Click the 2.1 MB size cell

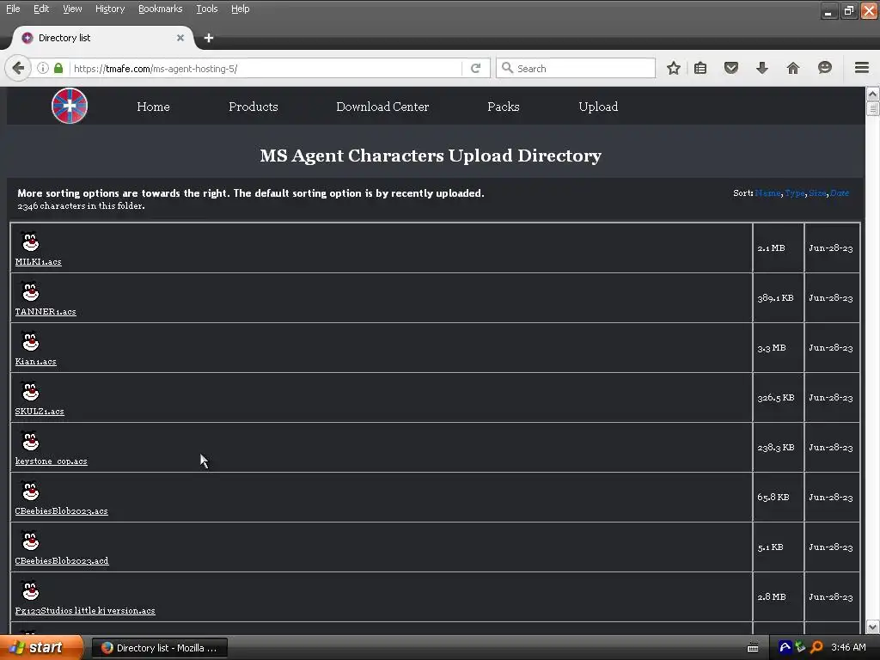(779, 248)
